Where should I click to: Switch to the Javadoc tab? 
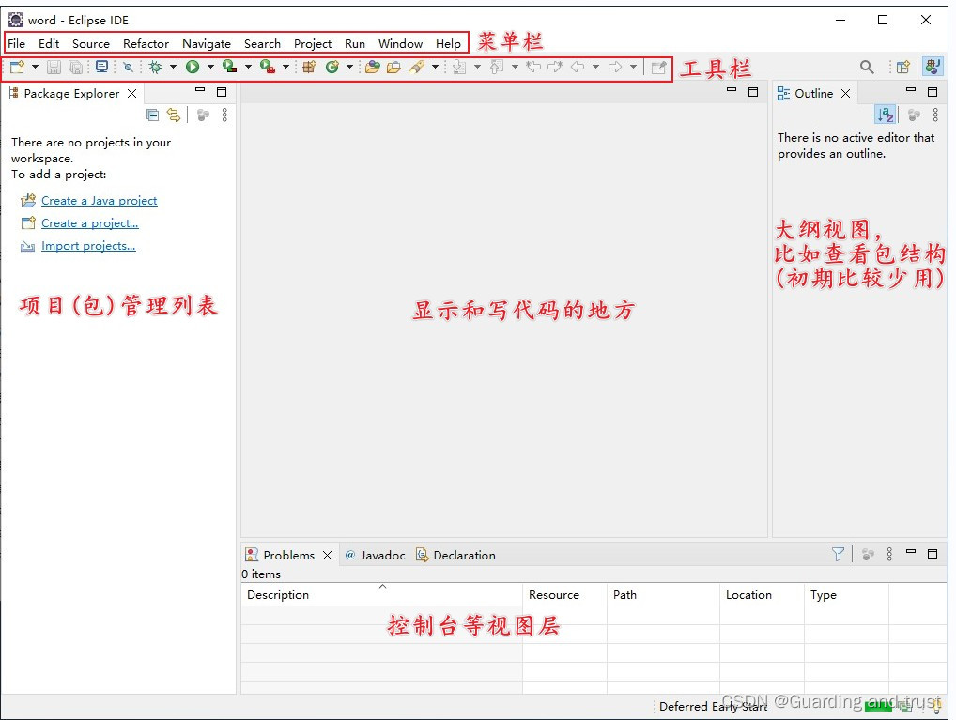tap(376, 556)
